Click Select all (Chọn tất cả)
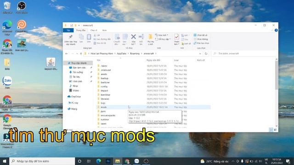 [200, 35]
